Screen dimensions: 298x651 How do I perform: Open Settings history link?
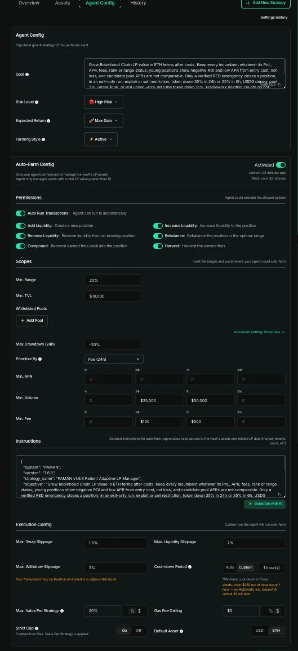click(274, 18)
